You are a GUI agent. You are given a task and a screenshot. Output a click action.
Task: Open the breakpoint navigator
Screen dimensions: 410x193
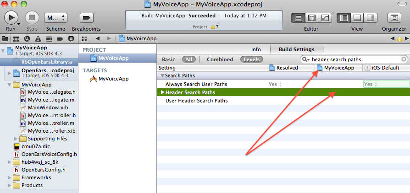pos(60,39)
